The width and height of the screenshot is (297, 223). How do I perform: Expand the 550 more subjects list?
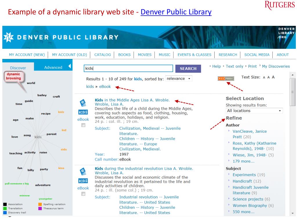click(x=243, y=212)
